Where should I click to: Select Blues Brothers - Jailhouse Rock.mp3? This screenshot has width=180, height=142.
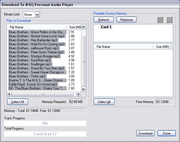[34, 48]
